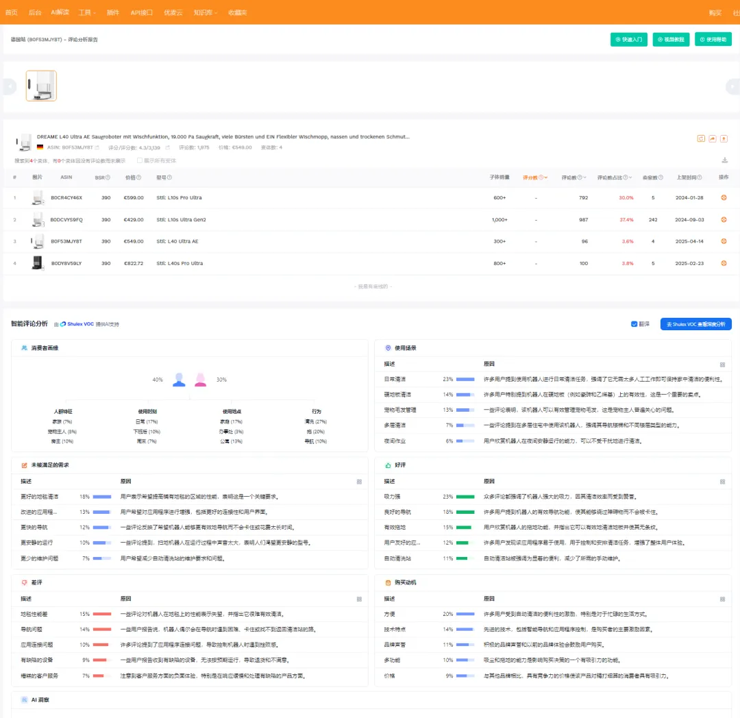
Task: Open the 工具 dropdown menu
Action: (x=87, y=12)
